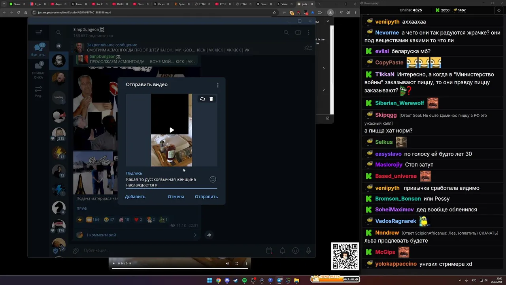Open the schedule calendar icon in message bar
Image resolution: width=506 pixels, height=285 pixels.
[269, 251]
